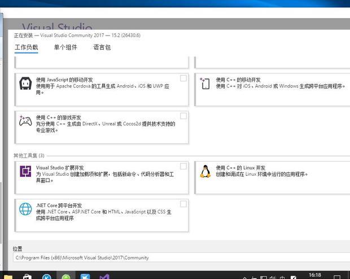Click the ASP.NET Core 和 HTML description
The image size is (350, 279).
103,215
